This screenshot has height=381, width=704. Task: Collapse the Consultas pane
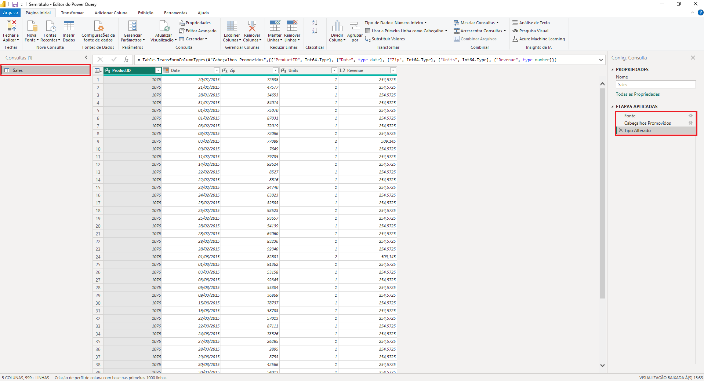point(86,58)
